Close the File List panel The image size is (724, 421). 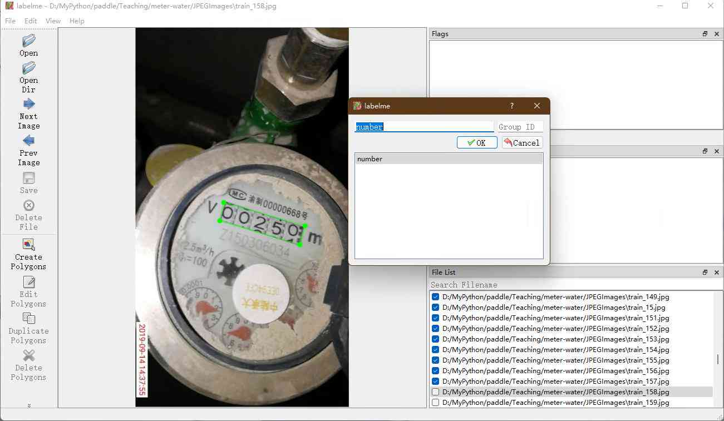[x=716, y=273]
